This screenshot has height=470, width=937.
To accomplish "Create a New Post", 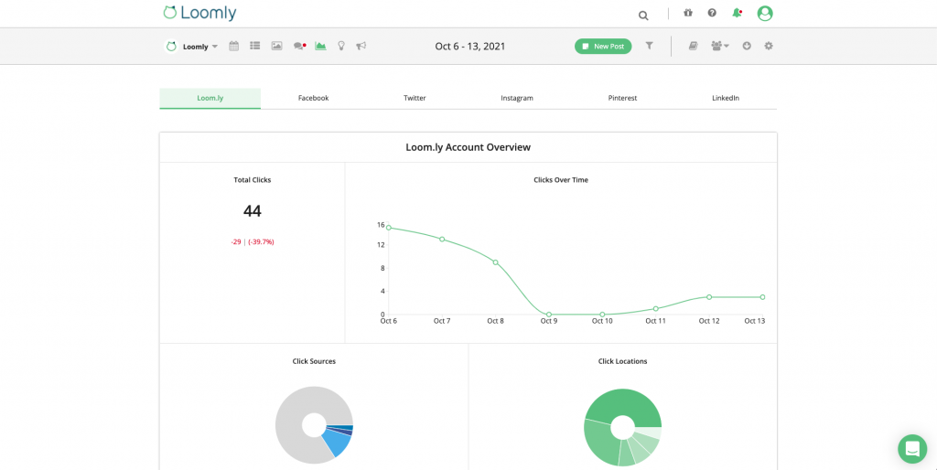I will pos(603,46).
